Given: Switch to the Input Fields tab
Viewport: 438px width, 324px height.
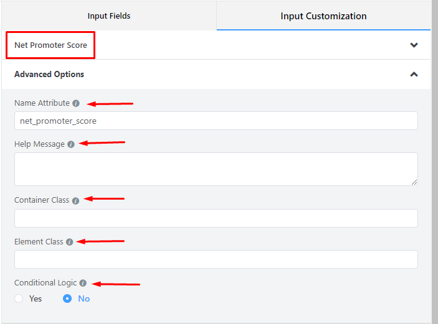Looking at the screenshot, I should click(x=109, y=16).
